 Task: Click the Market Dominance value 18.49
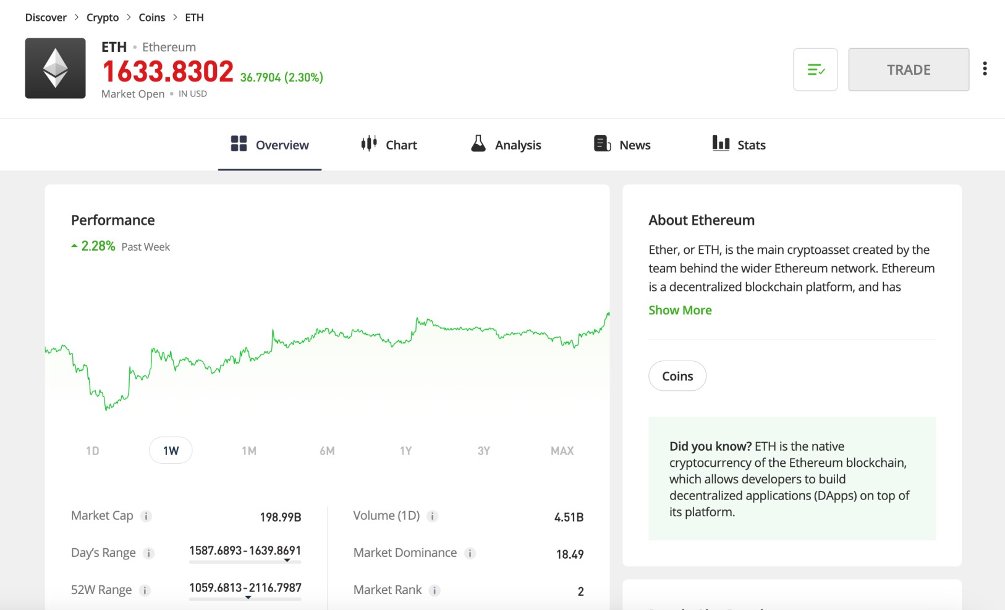[570, 554]
